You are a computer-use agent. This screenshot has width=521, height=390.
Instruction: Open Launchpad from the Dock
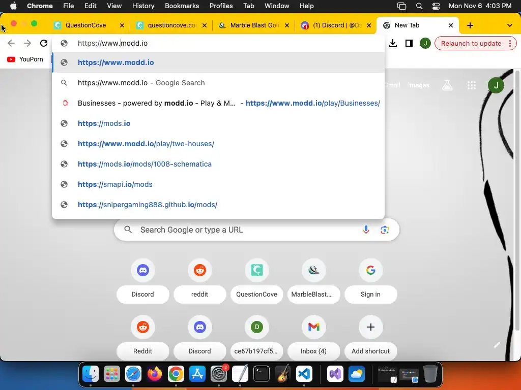click(x=111, y=374)
